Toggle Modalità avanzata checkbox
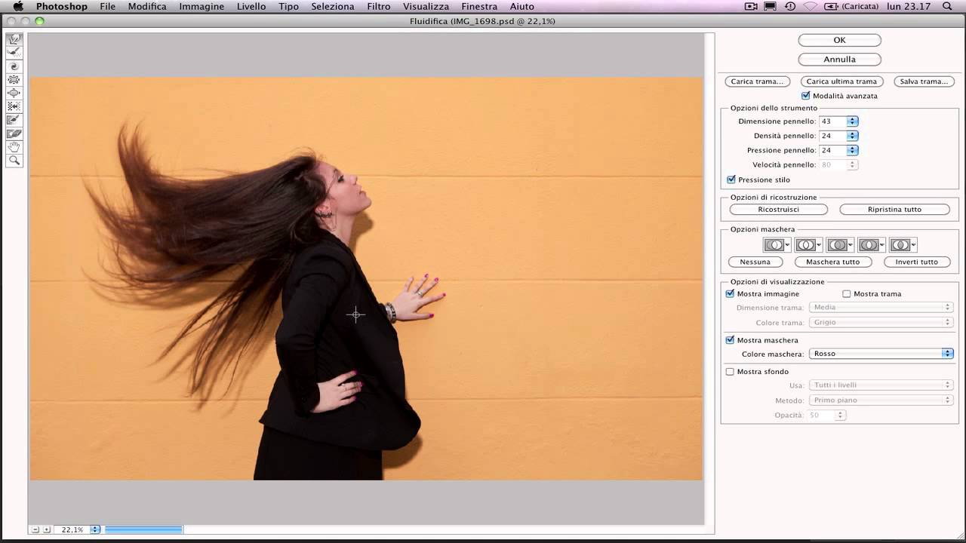966x543 pixels. pos(806,96)
